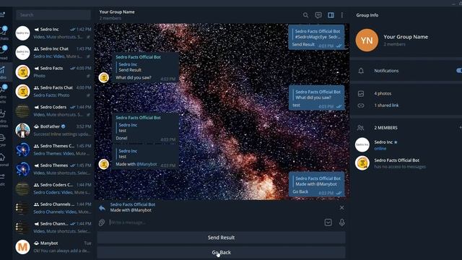Click the @Manybot mention link in message
Viewport: 462px width, 260px height.
(x=147, y=164)
